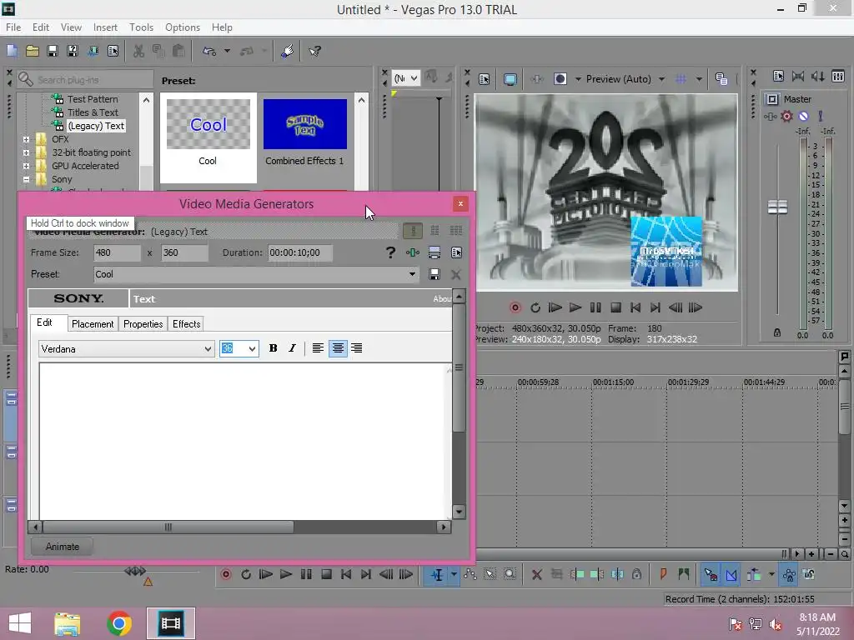This screenshot has width=854, height=640.
Task: Switch to the Effects tab
Action: (x=186, y=324)
